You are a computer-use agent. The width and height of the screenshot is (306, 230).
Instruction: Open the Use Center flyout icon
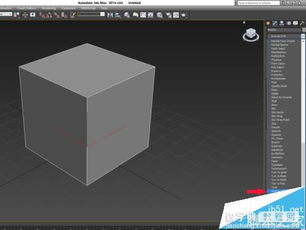[x=17, y=15]
